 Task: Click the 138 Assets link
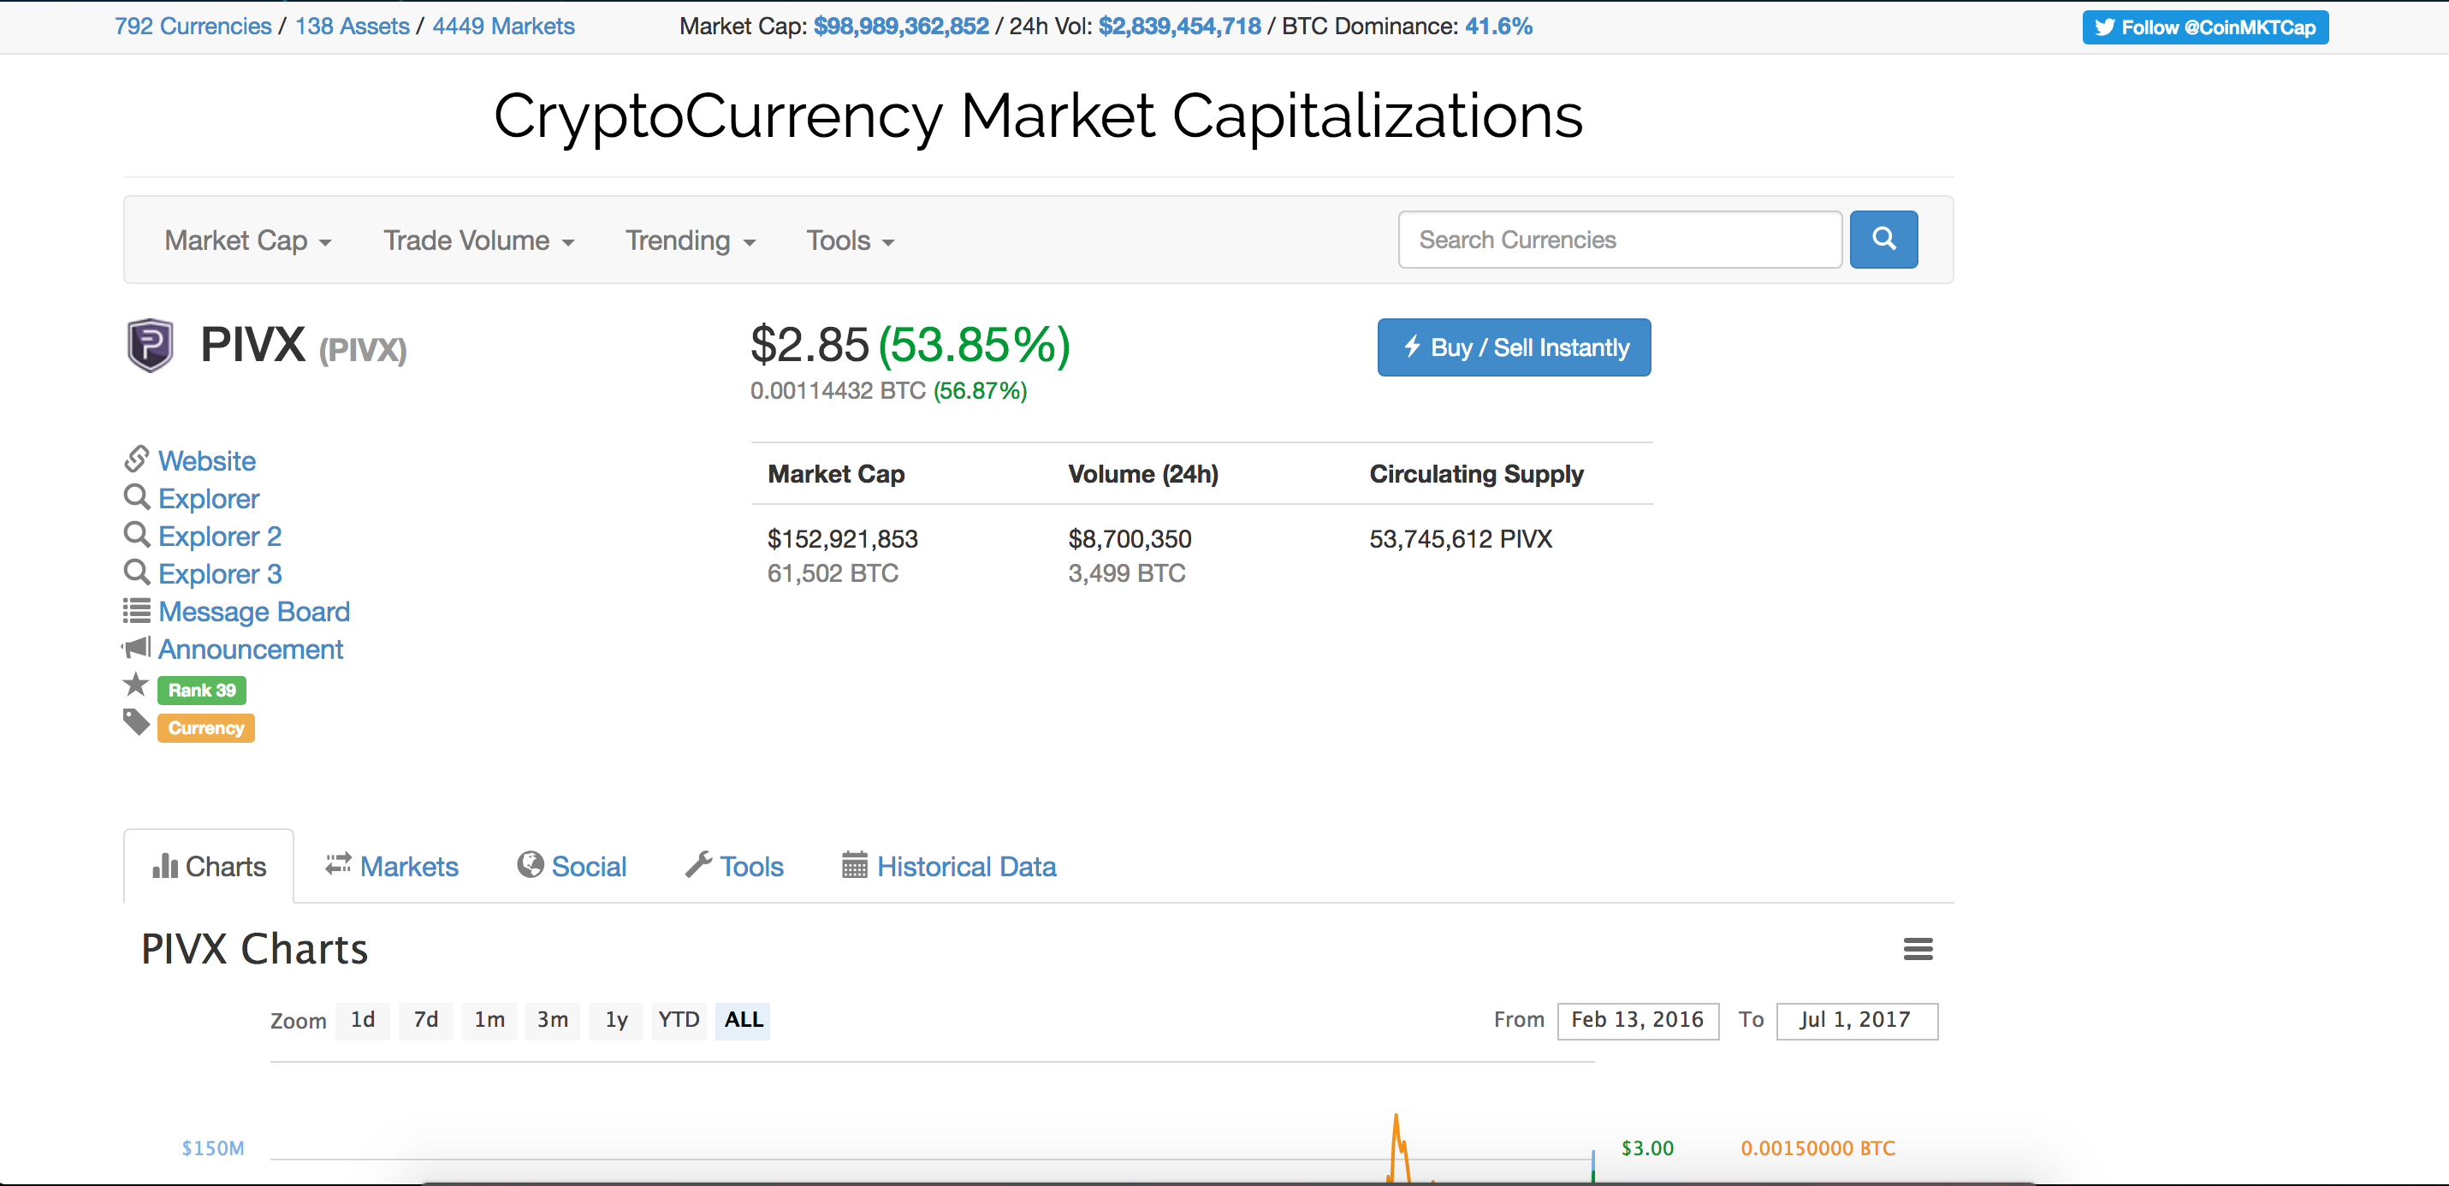[352, 27]
